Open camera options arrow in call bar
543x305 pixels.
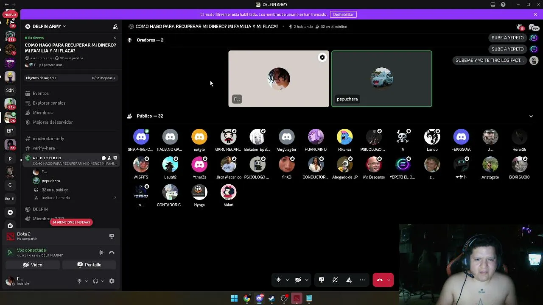[307, 280]
